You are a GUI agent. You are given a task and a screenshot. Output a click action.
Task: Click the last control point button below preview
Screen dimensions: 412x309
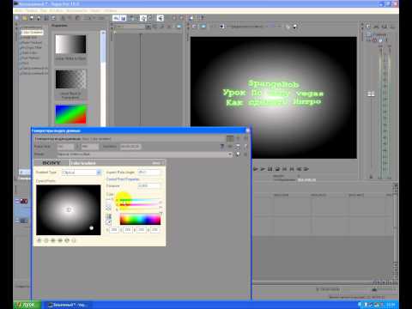(74, 240)
